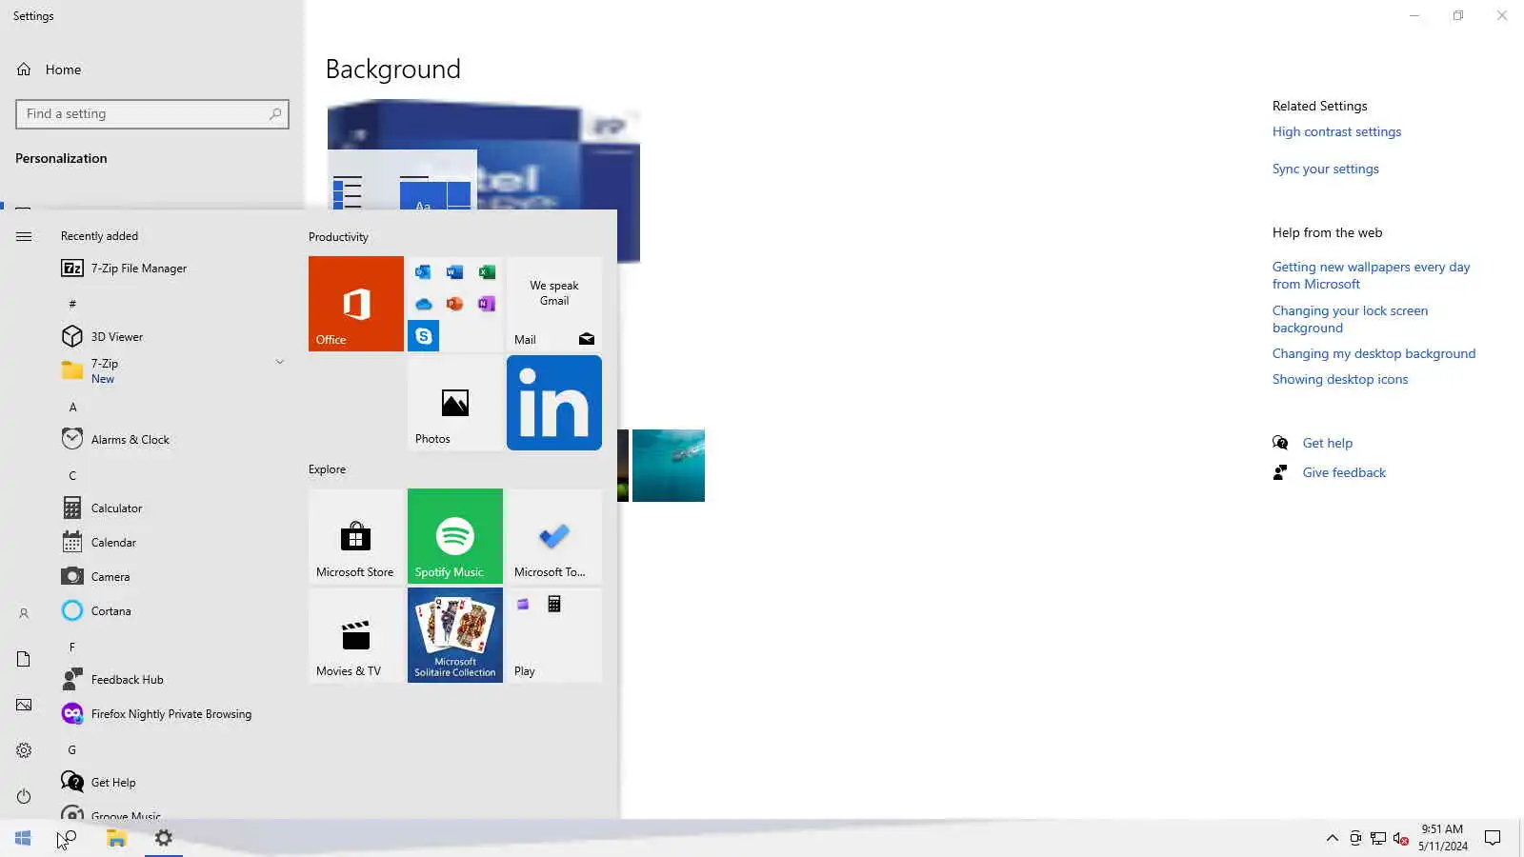Open Changing your lock screen background link
Image resolution: width=1524 pixels, height=857 pixels.
click(1350, 320)
